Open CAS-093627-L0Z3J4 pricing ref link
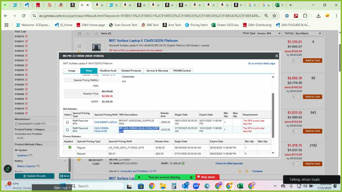 point(105,122)
